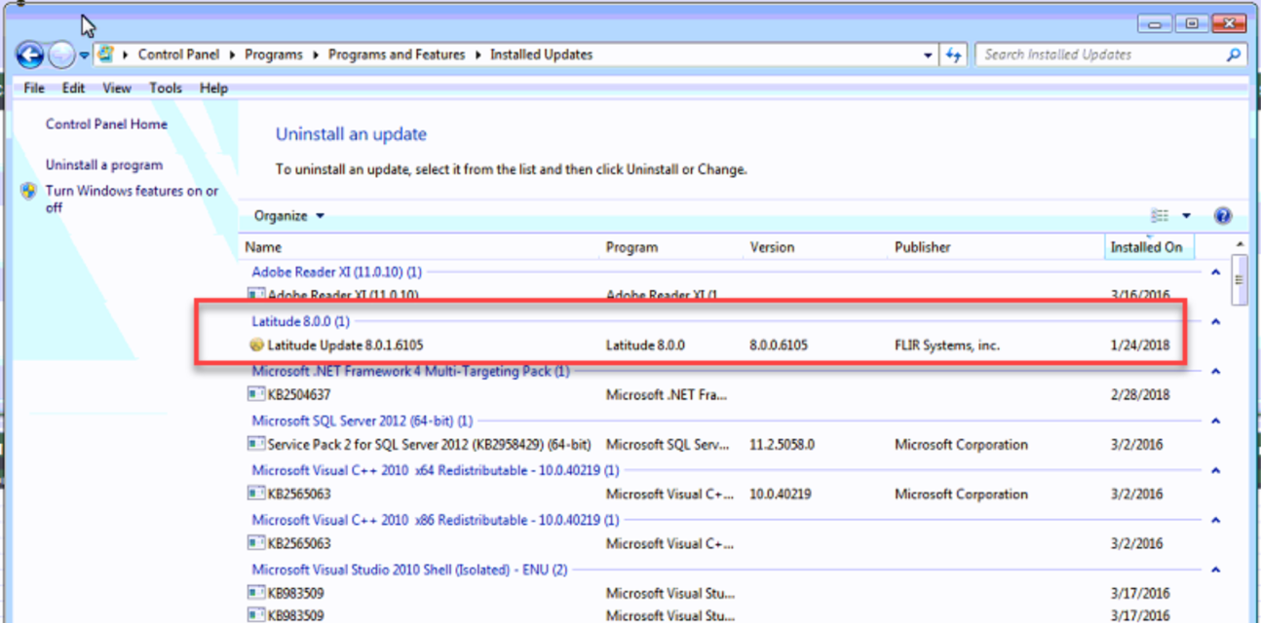
Task: Collapse the Latitude 8.0.0 group
Action: 1215,321
